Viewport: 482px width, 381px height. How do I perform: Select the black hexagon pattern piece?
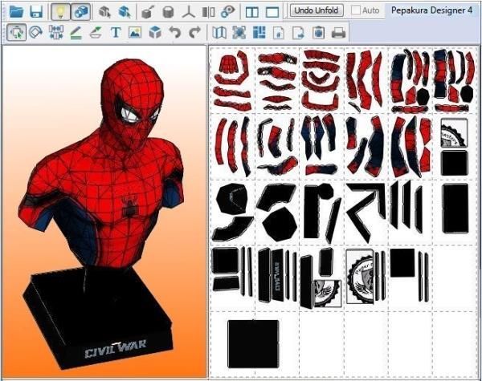click(x=280, y=224)
